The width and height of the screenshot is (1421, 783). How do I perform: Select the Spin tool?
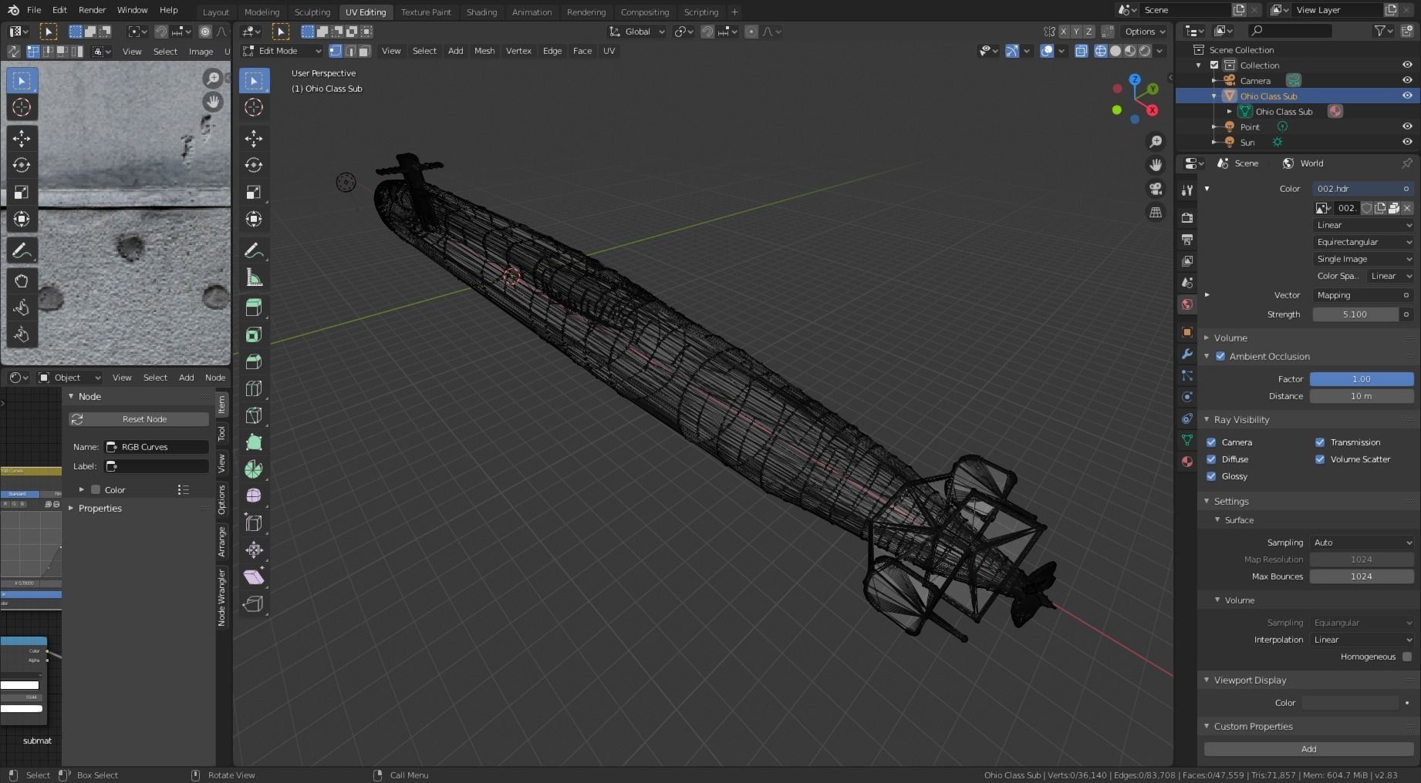(x=254, y=469)
